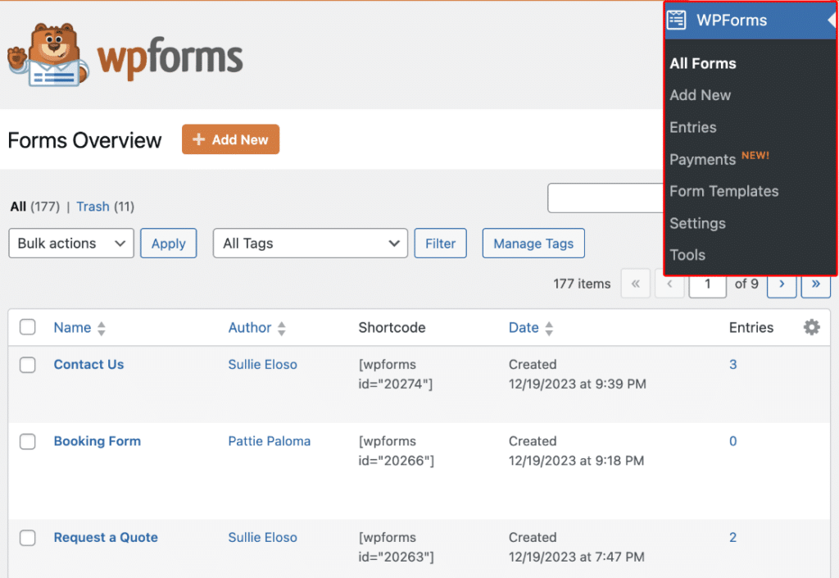
Task: Check the select-all checkbox in the table header
Action: point(27,326)
